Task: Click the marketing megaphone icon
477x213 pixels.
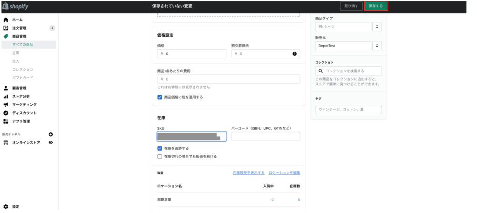Action: tap(6, 105)
